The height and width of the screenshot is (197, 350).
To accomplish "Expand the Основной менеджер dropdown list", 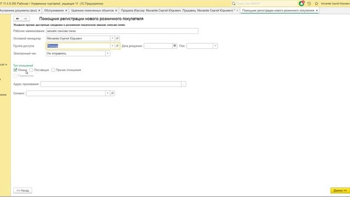I will 113,38.
